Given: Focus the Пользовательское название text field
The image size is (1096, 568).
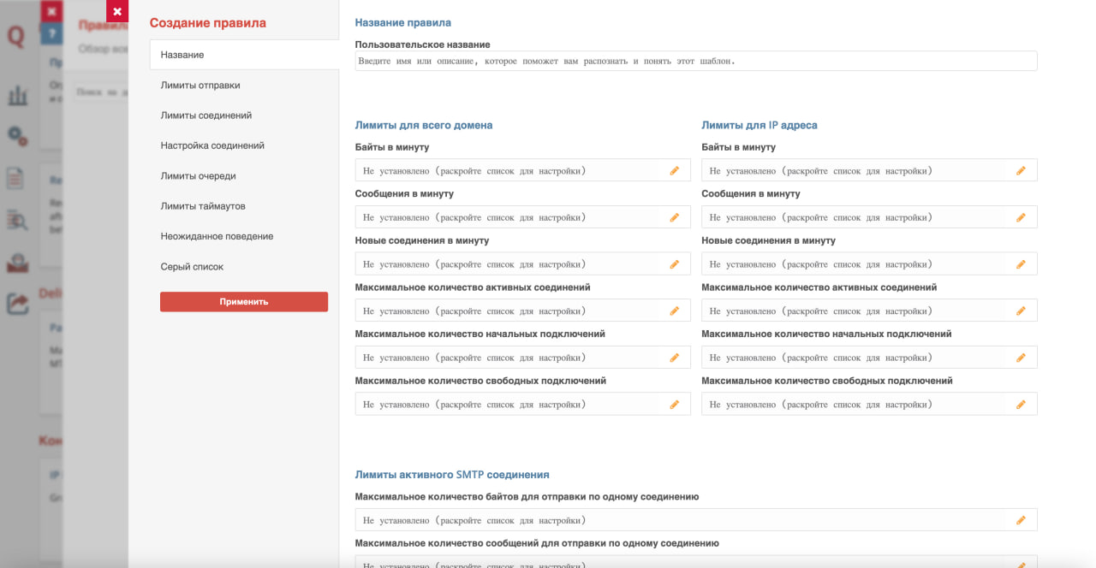Looking at the screenshot, I should (x=695, y=61).
